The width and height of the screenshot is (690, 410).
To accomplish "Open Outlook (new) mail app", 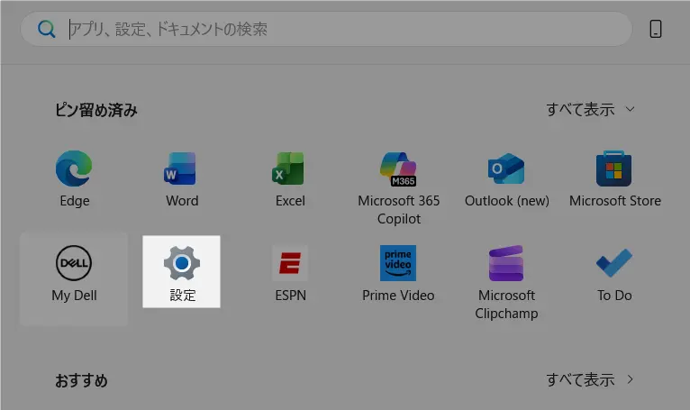I will [x=506, y=178].
